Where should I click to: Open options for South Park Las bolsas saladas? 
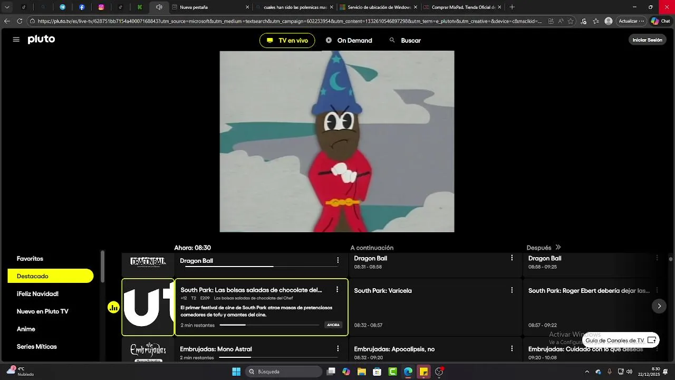coord(337,290)
